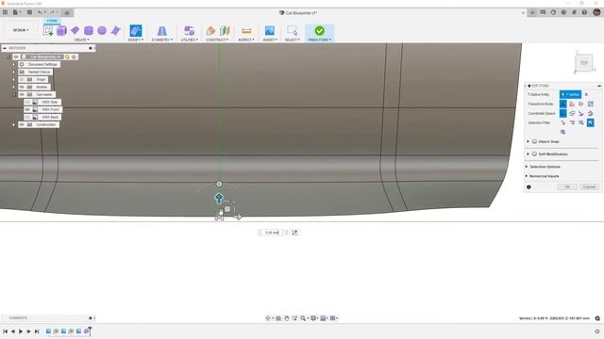
Task: Open Inspect measure tool
Action: (x=246, y=31)
